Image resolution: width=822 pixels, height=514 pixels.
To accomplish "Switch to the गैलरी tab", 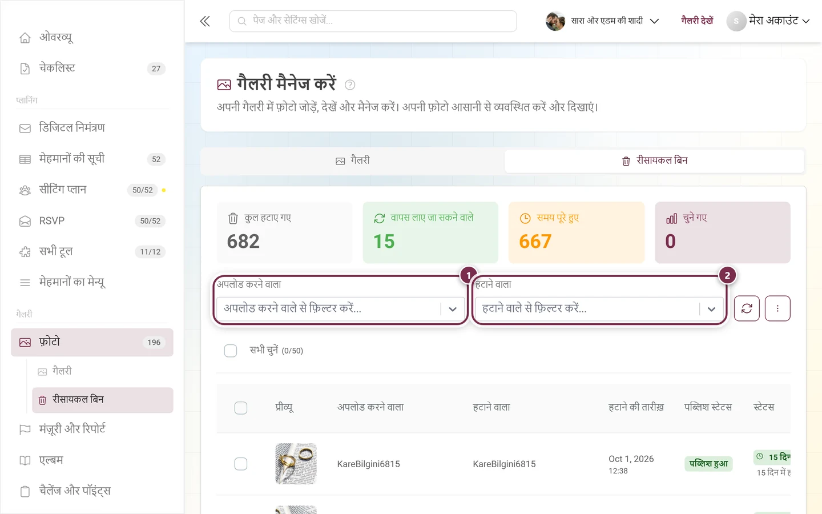I will (353, 161).
